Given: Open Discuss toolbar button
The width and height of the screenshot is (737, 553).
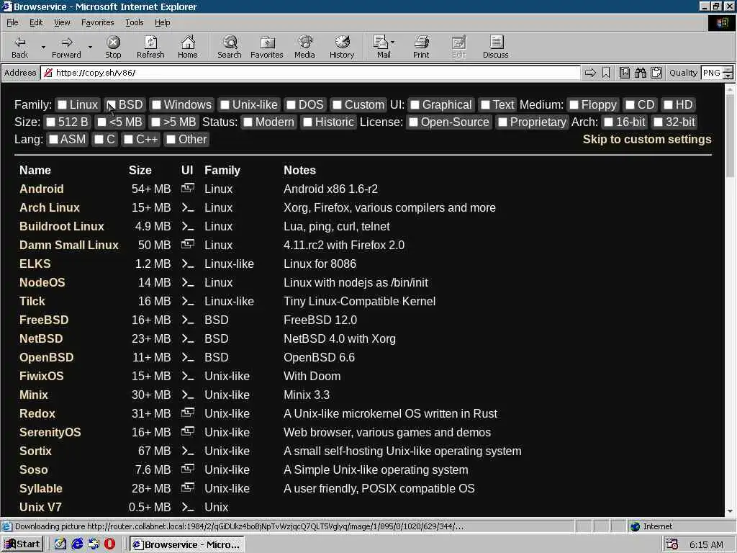Looking at the screenshot, I should [496, 47].
